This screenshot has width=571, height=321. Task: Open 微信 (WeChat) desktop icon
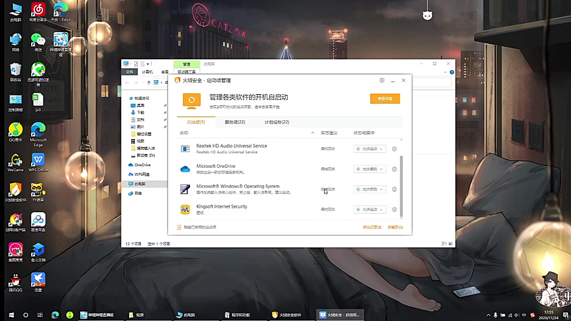[38, 42]
